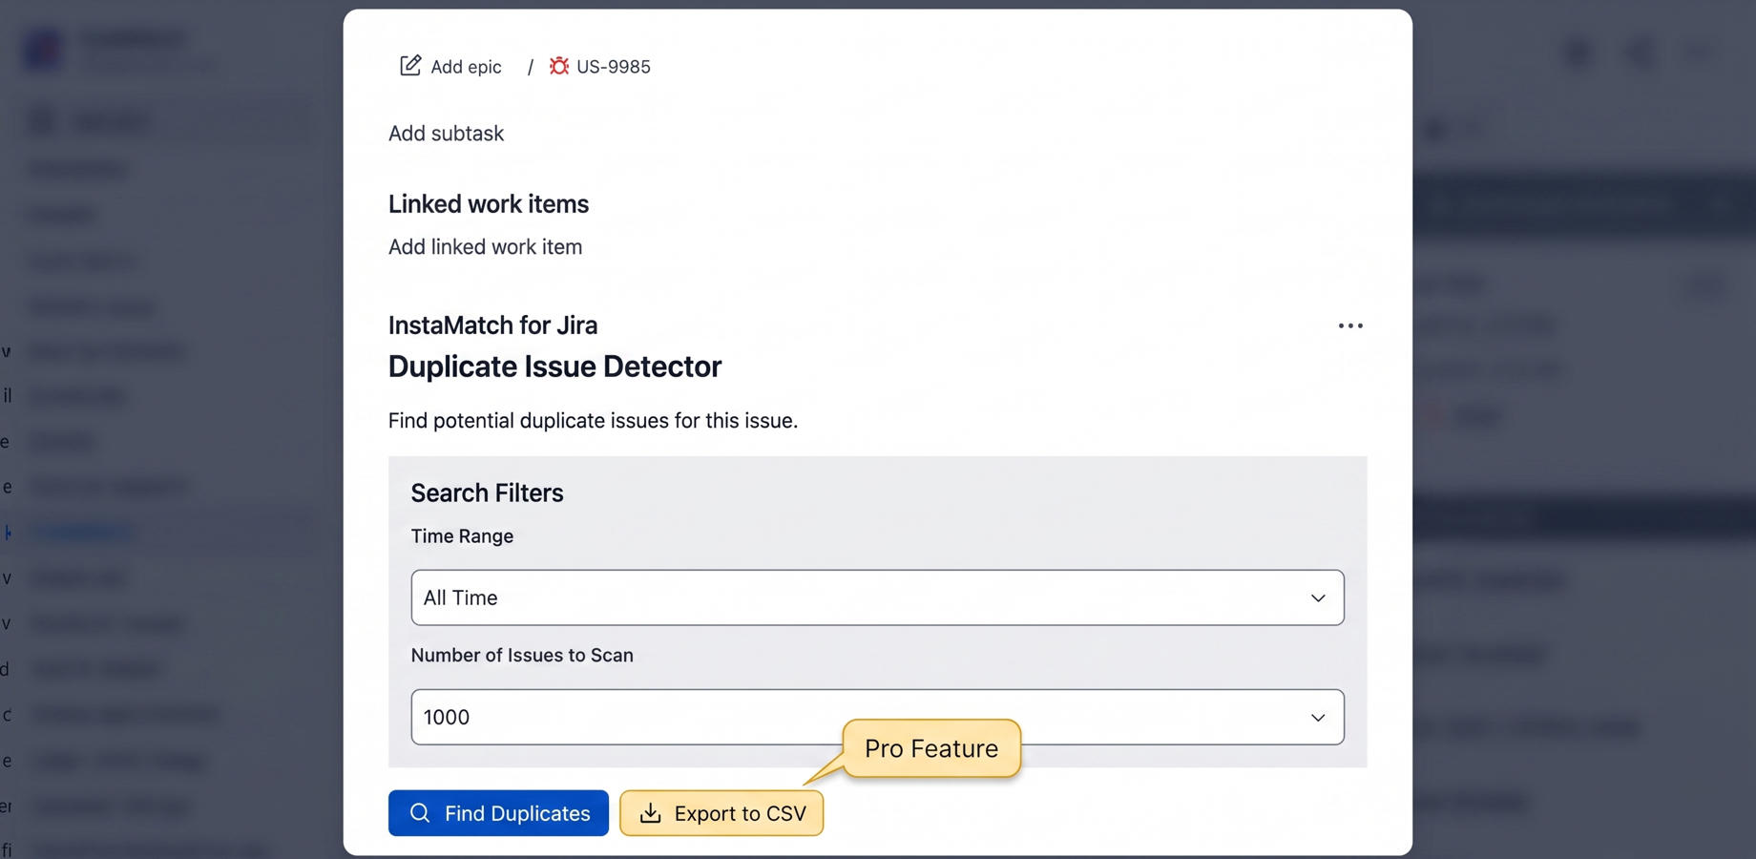Viewport: 1756px width, 859px height.
Task: Click Add linked work item
Action: tap(485, 247)
